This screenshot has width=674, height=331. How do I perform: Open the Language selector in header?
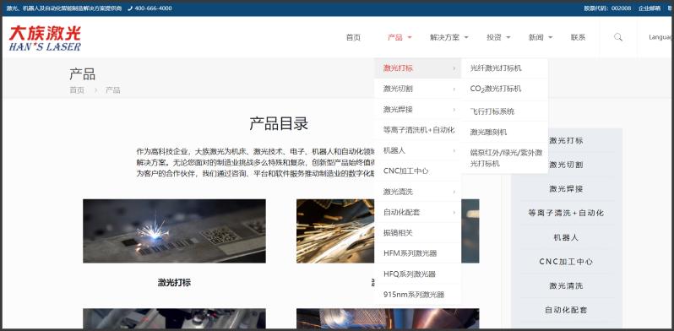661,37
